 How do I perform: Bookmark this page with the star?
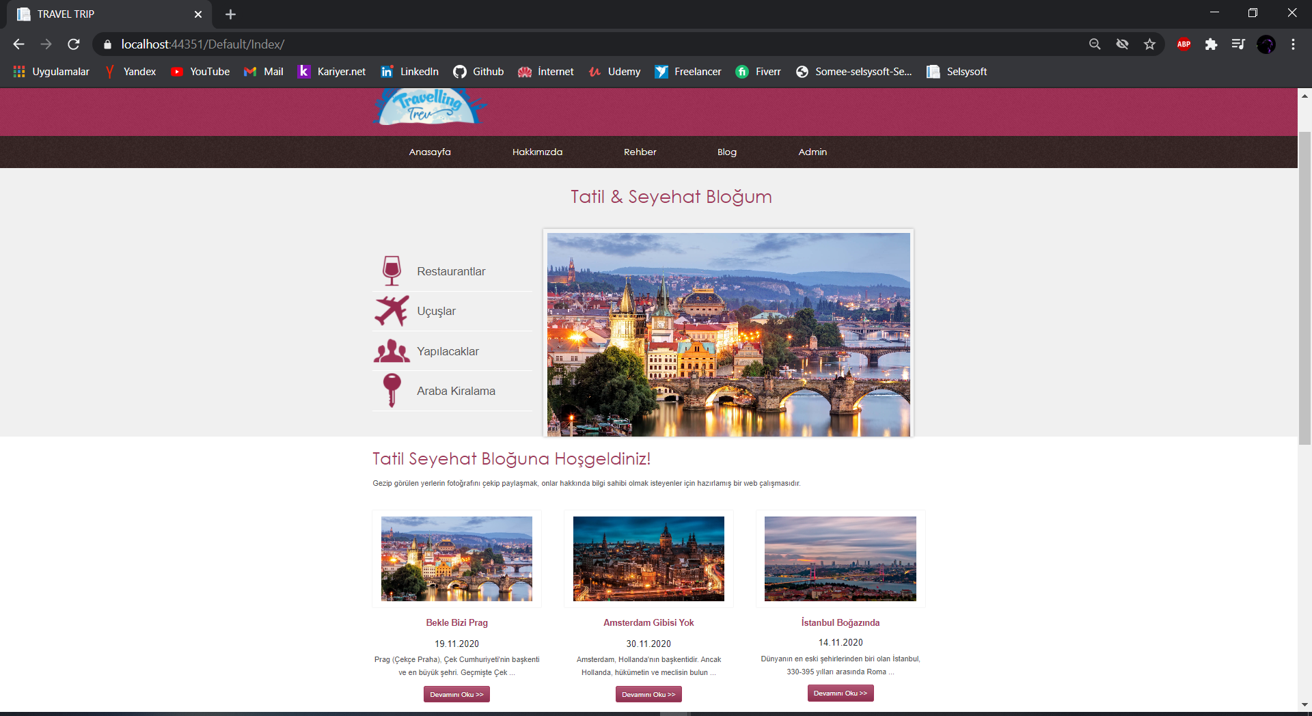(1149, 44)
